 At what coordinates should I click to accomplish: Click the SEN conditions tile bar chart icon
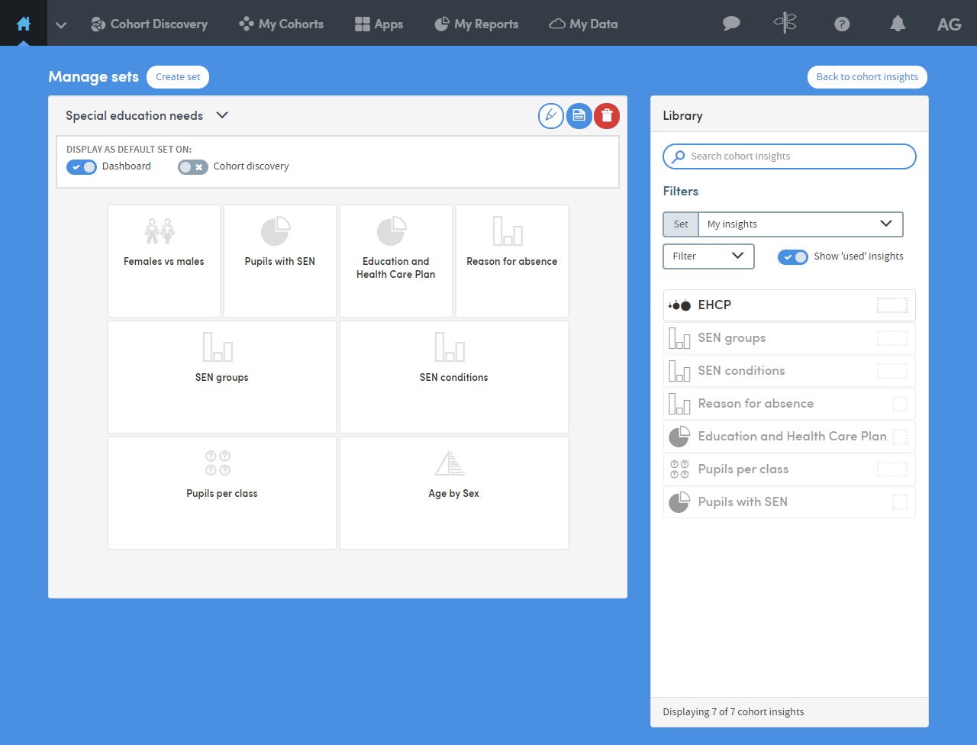(x=450, y=347)
